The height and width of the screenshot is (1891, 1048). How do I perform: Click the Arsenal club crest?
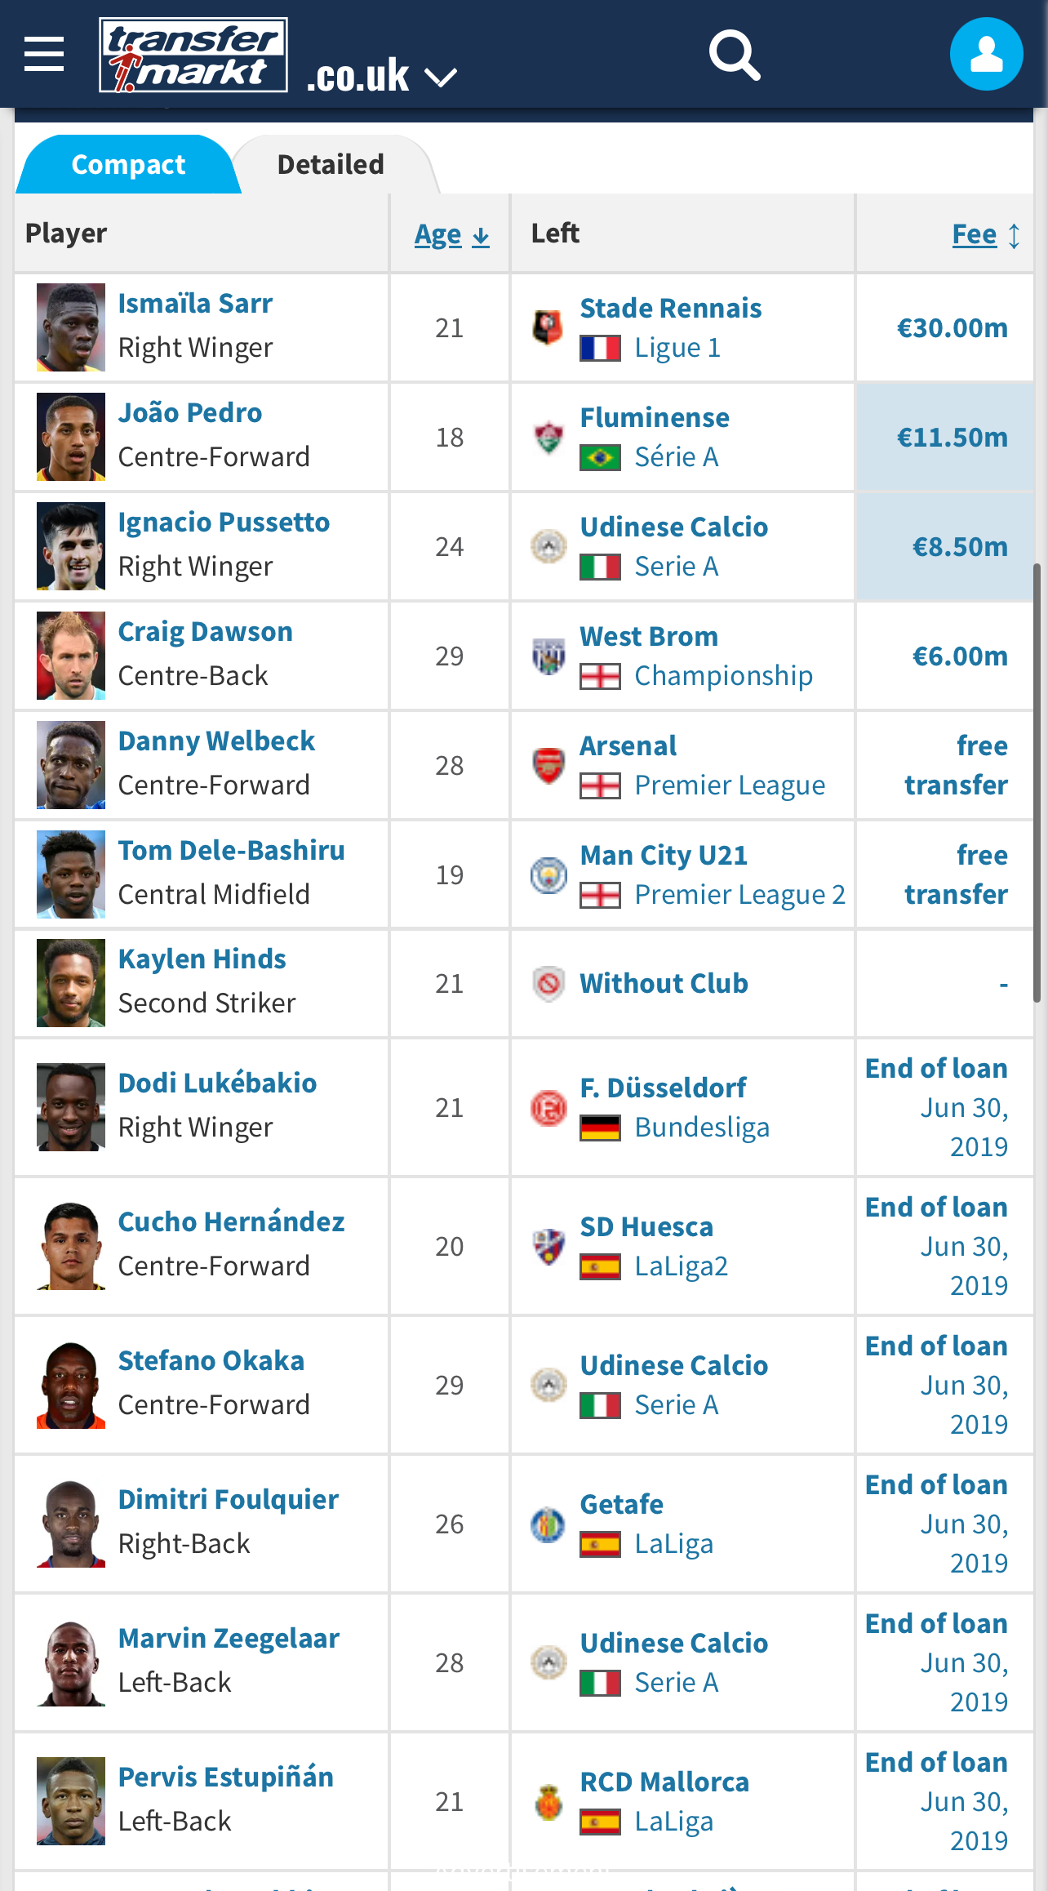click(x=548, y=765)
